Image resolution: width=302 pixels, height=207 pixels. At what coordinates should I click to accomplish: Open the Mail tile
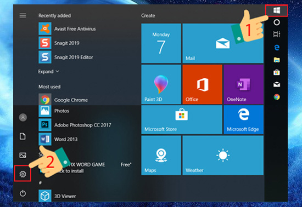(x=223, y=43)
